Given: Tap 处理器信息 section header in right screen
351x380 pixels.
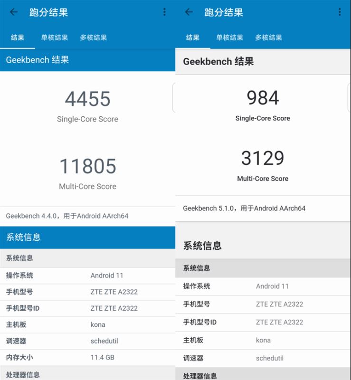Looking at the screenshot, I should pyautogui.click(x=263, y=374).
